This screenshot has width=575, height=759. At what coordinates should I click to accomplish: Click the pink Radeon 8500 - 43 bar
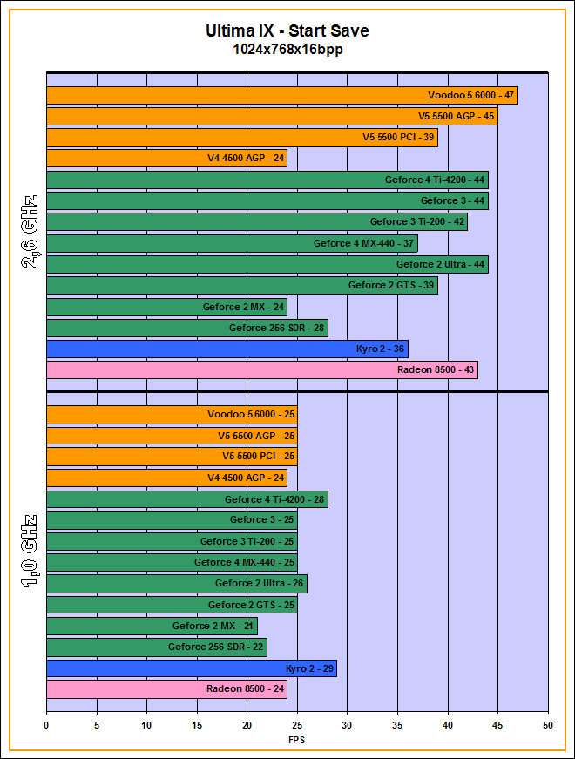tap(261, 370)
